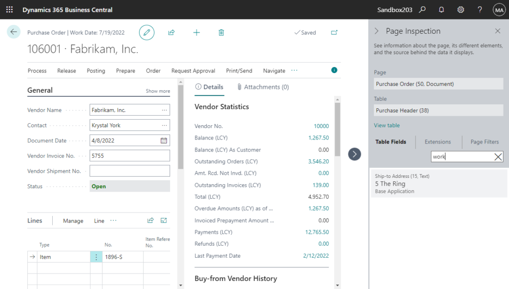Click the plus icon to create new
The height and width of the screenshot is (289, 509).
coord(196,32)
